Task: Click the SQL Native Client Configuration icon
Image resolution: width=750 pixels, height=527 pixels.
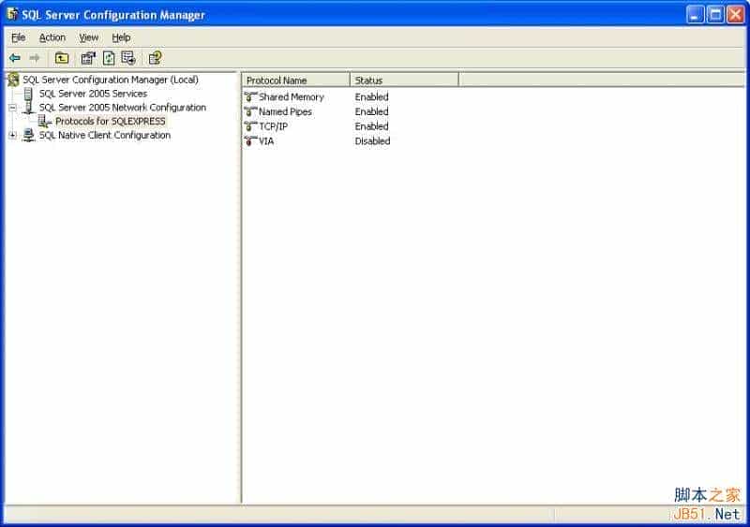Action: (29, 135)
